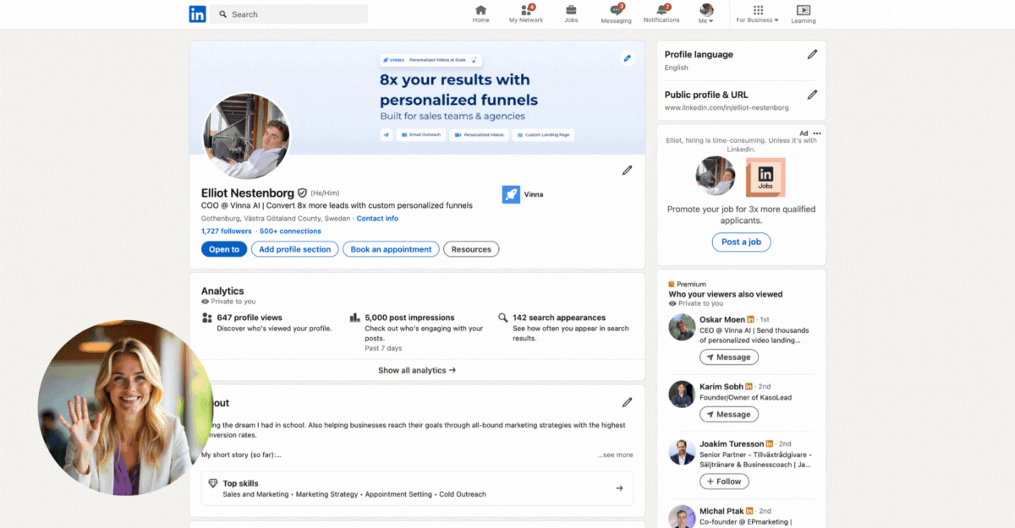Screen dimensions: 1015x528
Task: Open the Vinna company logo
Action: pos(510,194)
